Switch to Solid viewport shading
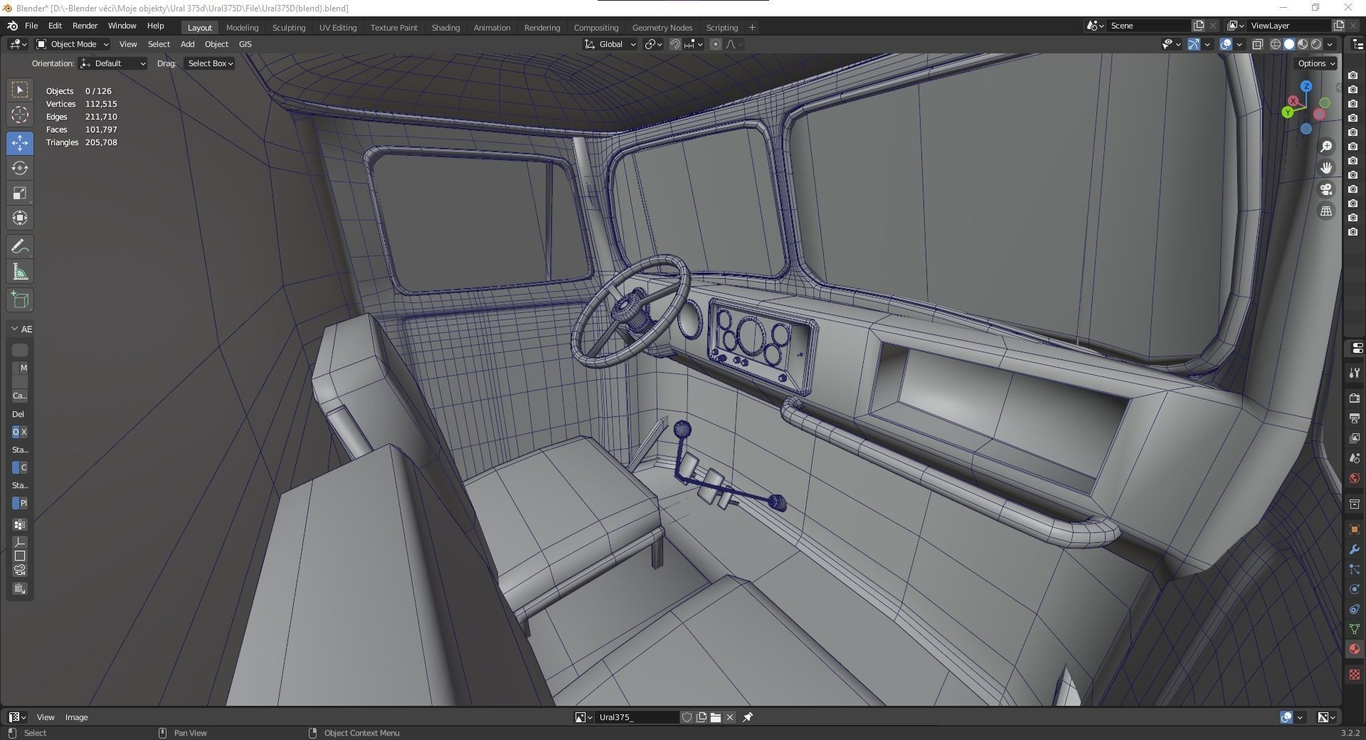 point(1289,44)
